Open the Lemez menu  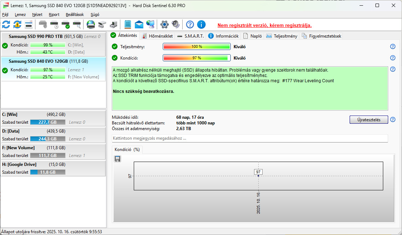click(20, 15)
